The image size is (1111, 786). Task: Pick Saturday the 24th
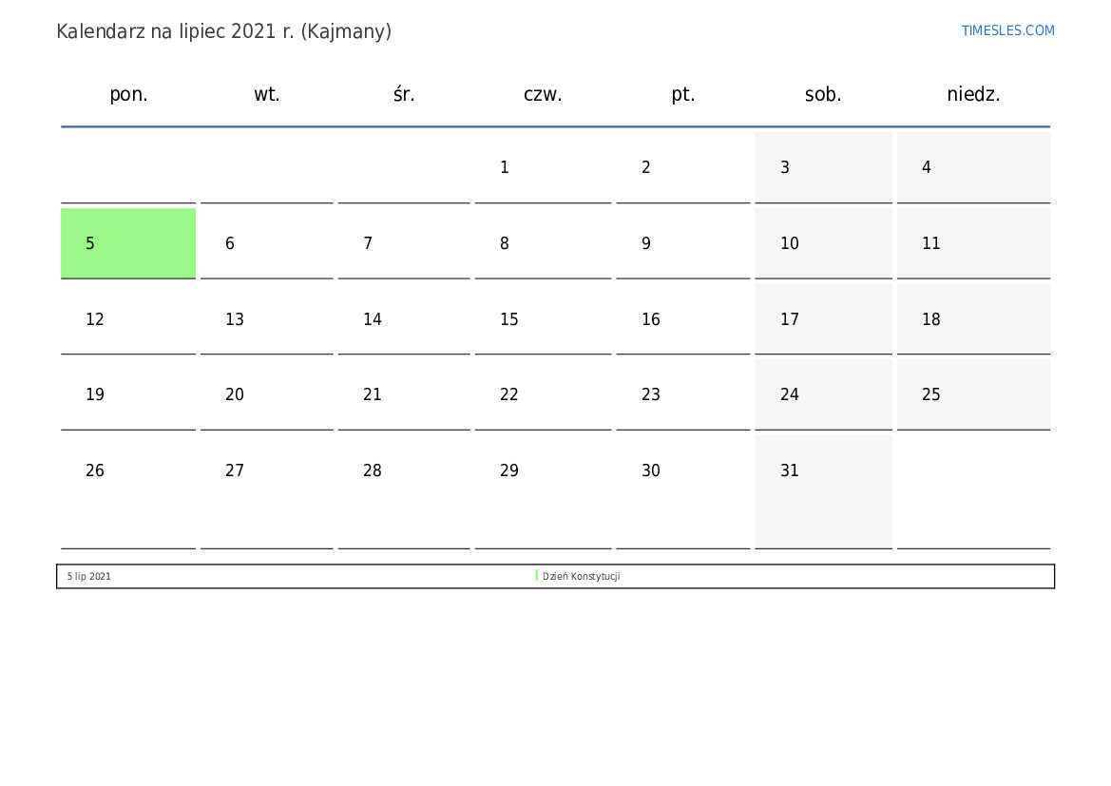pos(823,394)
